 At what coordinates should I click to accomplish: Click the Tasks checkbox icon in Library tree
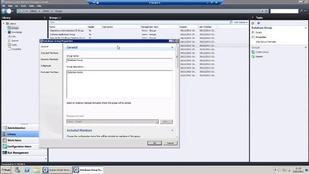tap(9, 45)
